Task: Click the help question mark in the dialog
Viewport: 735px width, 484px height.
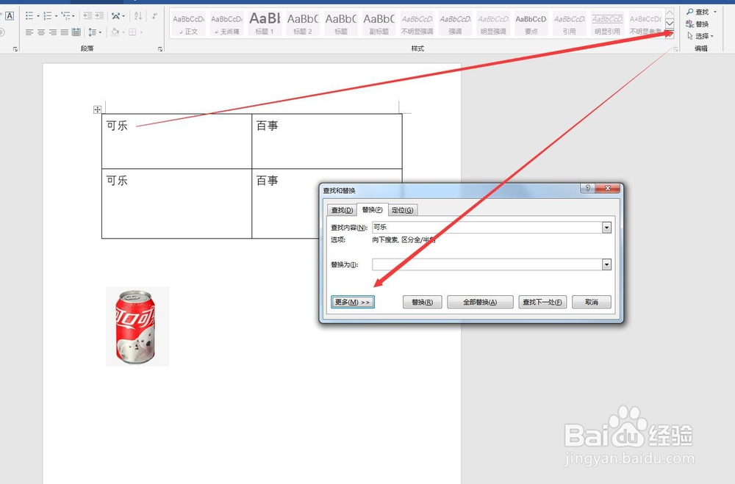Action: tap(588, 188)
